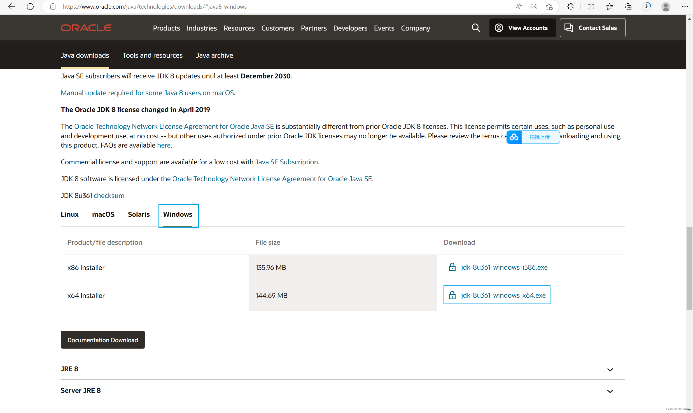
Task: Open Industries menu
Action: (202, 28)
